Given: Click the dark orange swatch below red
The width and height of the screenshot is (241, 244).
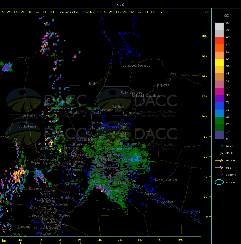Looking at the screenshot, I should (219, 48).
